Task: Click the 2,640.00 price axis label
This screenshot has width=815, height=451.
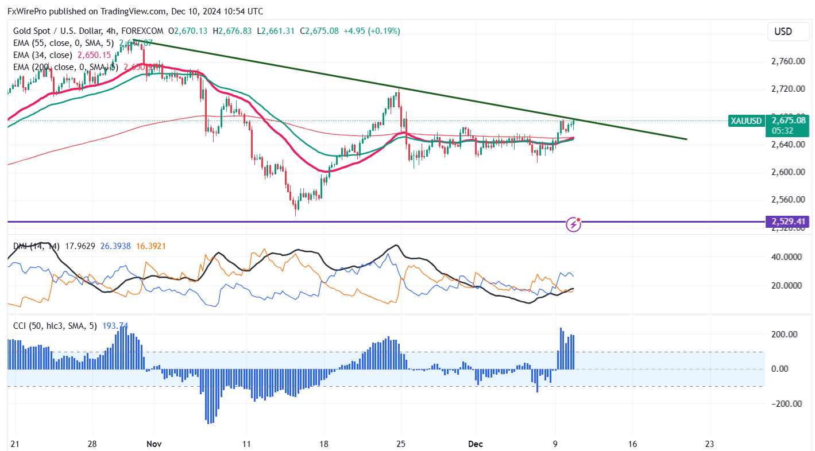Action: pos(788,145)
